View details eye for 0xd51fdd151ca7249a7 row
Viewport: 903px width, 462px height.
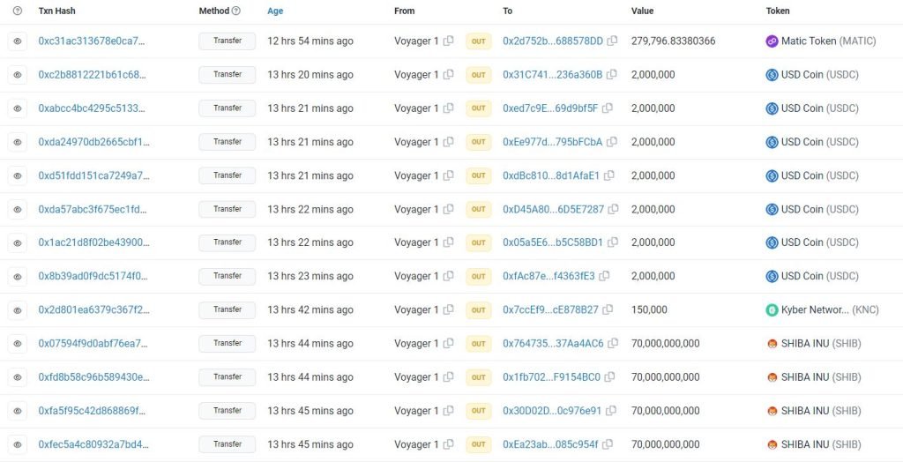pos(18,175)
